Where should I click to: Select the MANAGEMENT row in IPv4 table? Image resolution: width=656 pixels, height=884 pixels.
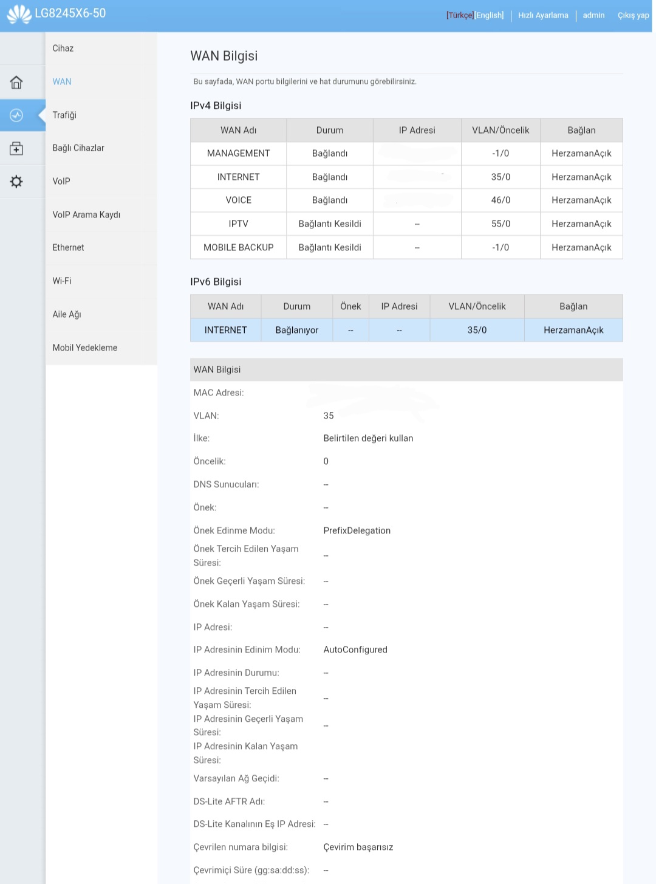(238, 153)
